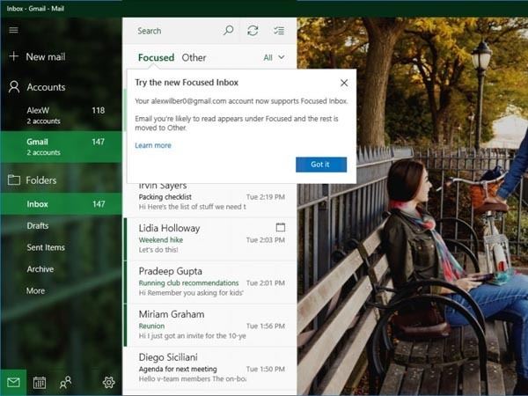Sync this view using refresh icon
This screenshot has width=528, height=396.
253,31
